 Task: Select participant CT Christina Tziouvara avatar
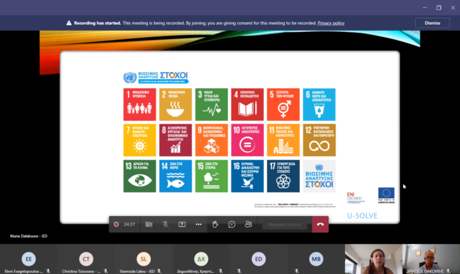click(86, 259)
